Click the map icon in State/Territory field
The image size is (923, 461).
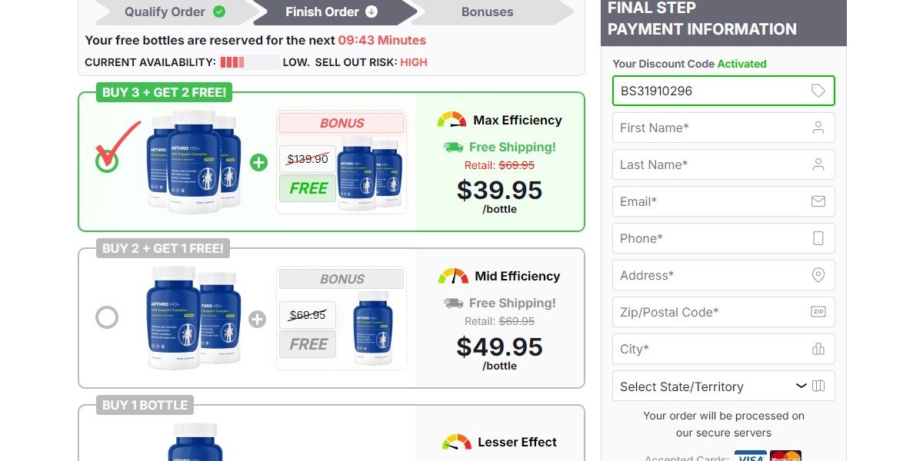click(x=818, y=386)
